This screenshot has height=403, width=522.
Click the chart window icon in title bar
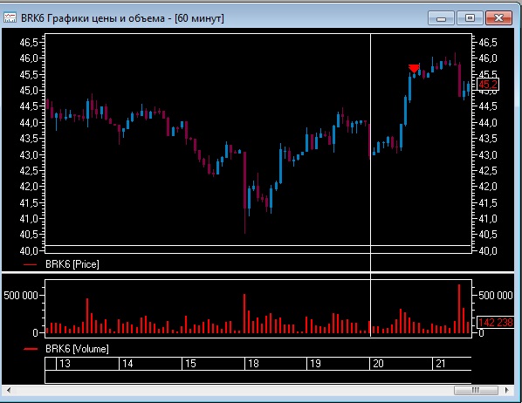click(x=10, y=17)
